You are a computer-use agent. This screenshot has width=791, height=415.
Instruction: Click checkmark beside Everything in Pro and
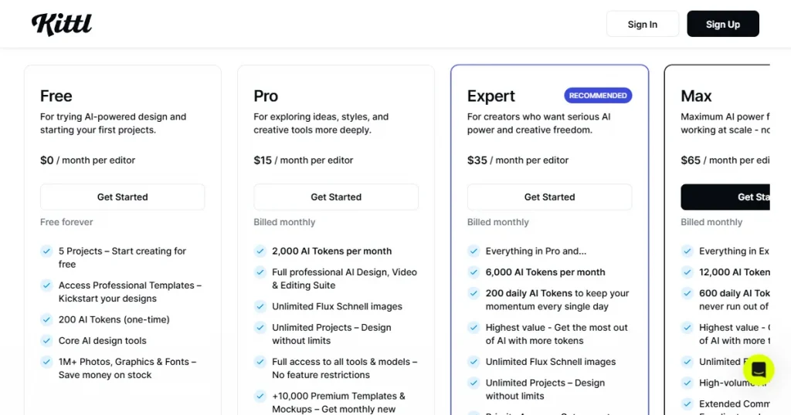click(x=474, y=251)
